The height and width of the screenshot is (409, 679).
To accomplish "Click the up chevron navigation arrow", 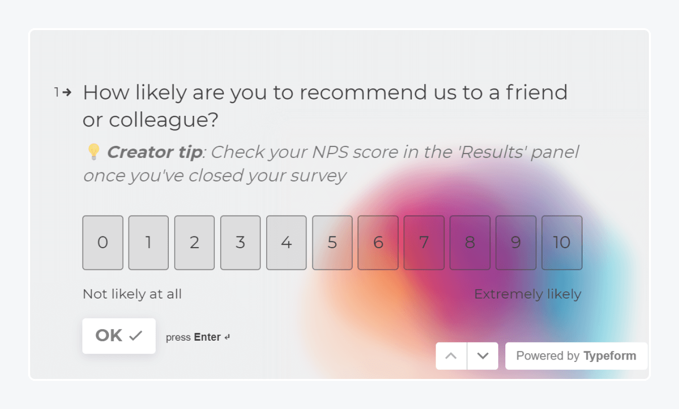I will tap(451, 356).
